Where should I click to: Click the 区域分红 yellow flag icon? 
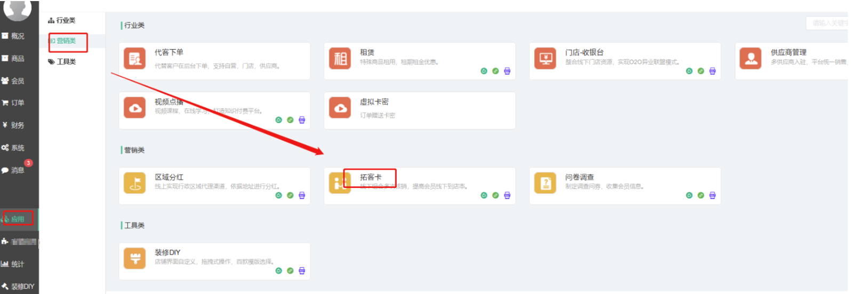134,183
